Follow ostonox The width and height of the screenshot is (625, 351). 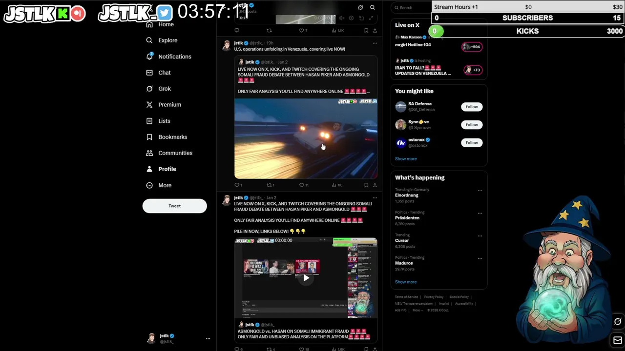tap(472, 143)
